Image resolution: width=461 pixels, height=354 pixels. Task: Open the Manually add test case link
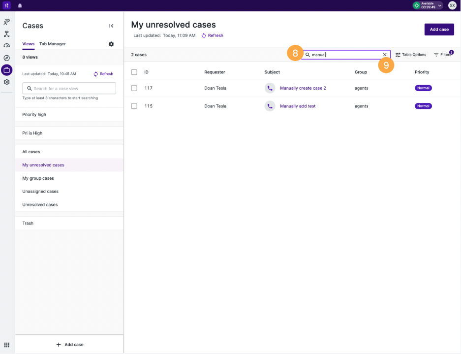click(298, 106)
